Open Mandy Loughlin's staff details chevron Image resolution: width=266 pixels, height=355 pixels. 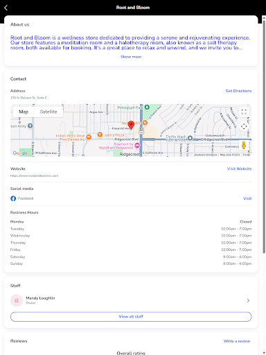point(248,300)
